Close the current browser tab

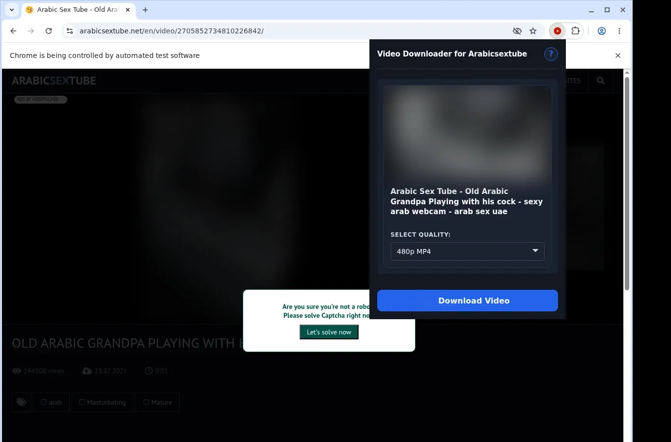[x=127, y=10]
